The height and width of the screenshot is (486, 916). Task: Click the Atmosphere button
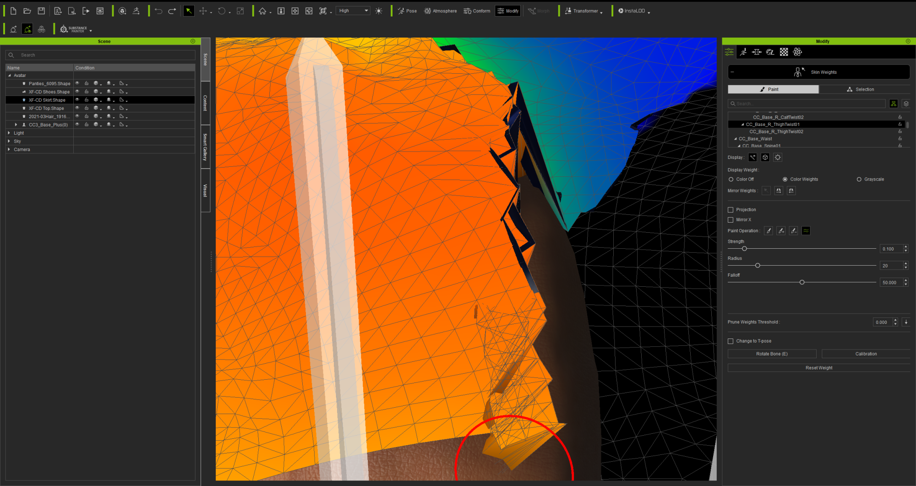(440, 11)
